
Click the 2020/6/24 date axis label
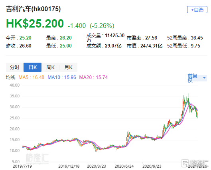click(x=124, y=166)
